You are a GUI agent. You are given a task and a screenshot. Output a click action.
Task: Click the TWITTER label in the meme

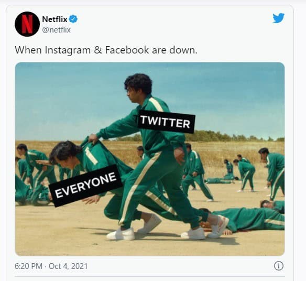[165, 122]
